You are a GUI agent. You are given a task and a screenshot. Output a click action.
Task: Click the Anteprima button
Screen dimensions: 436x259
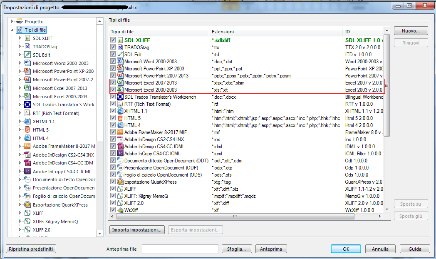(x=271, y=249)
